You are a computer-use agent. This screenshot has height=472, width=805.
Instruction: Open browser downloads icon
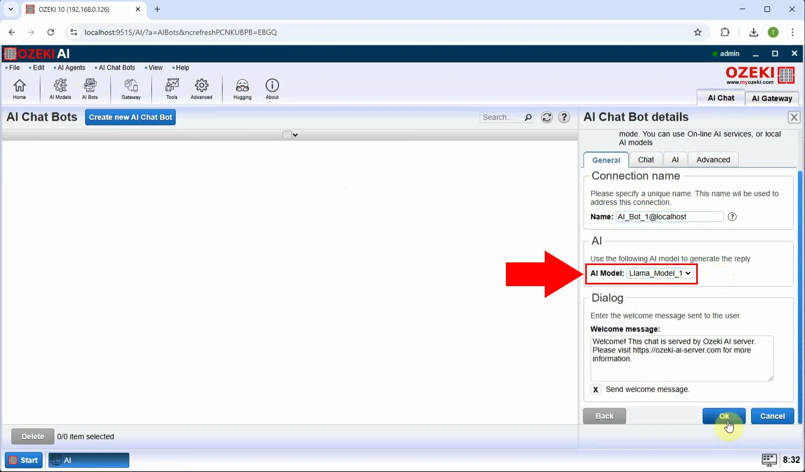[x=754, y=32]
